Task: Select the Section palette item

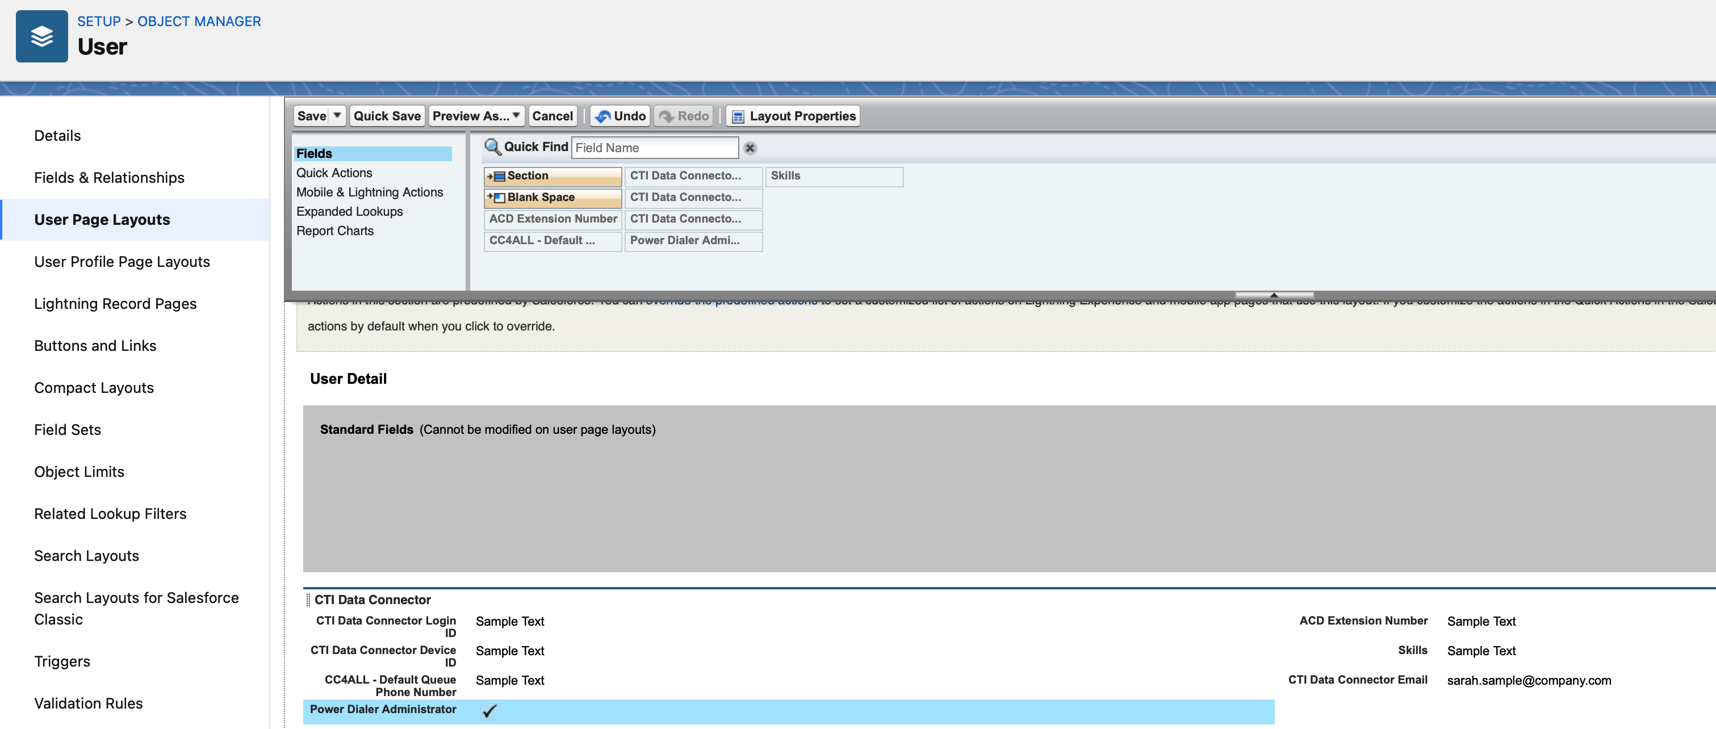Action: click(553, 177)
